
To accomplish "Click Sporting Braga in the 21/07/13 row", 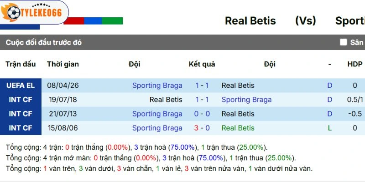I will click(x=157, y=114).
